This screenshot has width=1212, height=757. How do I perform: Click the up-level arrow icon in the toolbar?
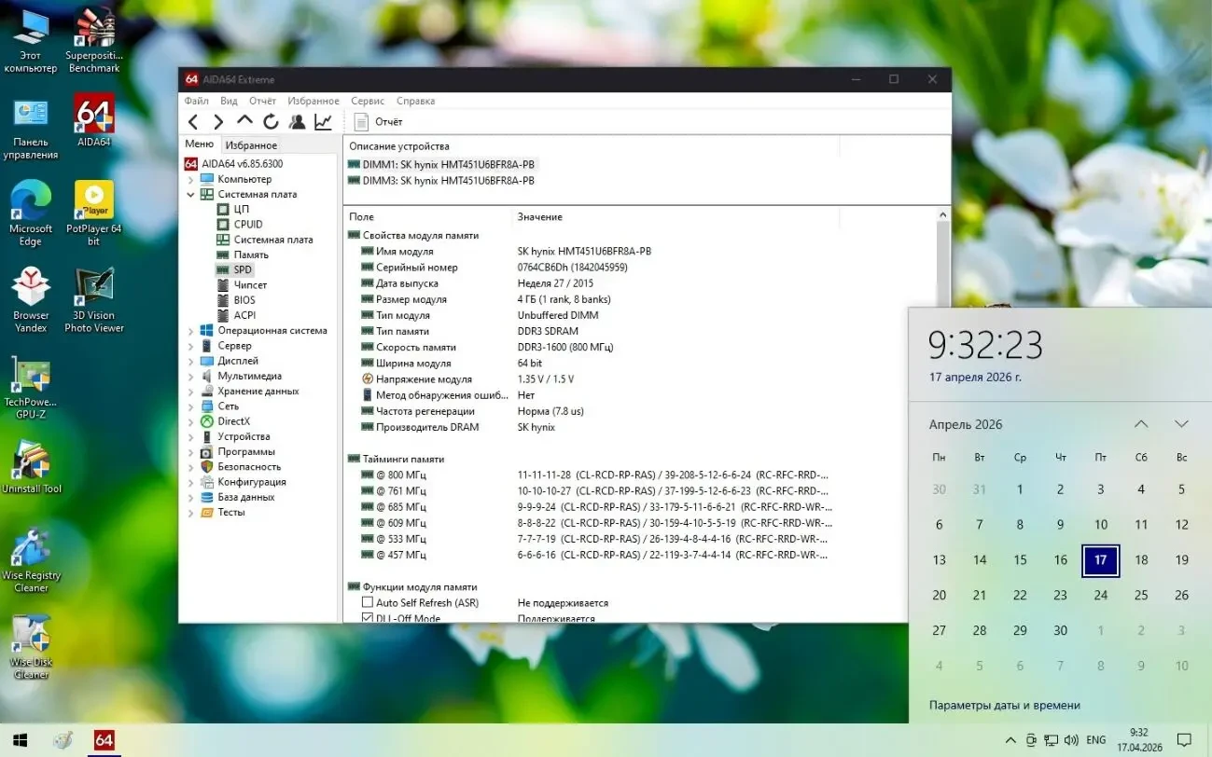click(x=244, y=121)
